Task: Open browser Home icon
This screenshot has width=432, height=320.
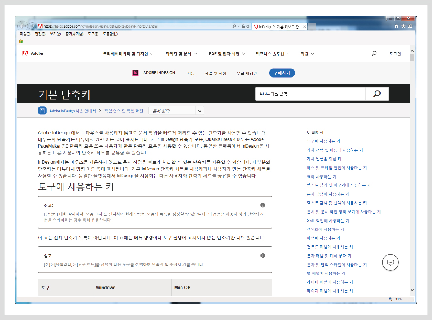Action: tap(397, 26)
